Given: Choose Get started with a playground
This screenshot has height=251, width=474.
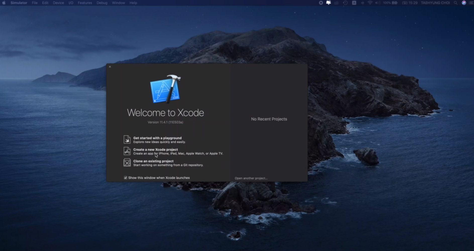Looking at the screenshot, I should point(160,140).
